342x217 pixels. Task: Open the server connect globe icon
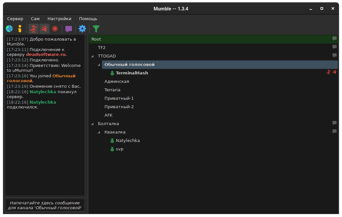9,29
